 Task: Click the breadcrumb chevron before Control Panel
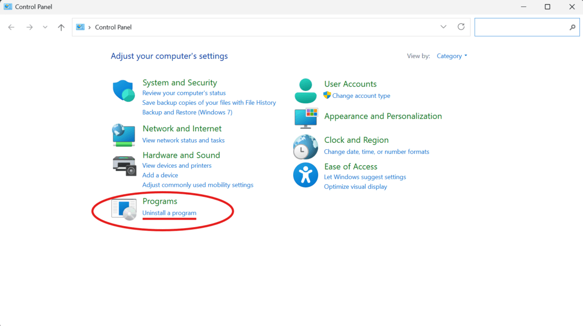pos(89,28)
